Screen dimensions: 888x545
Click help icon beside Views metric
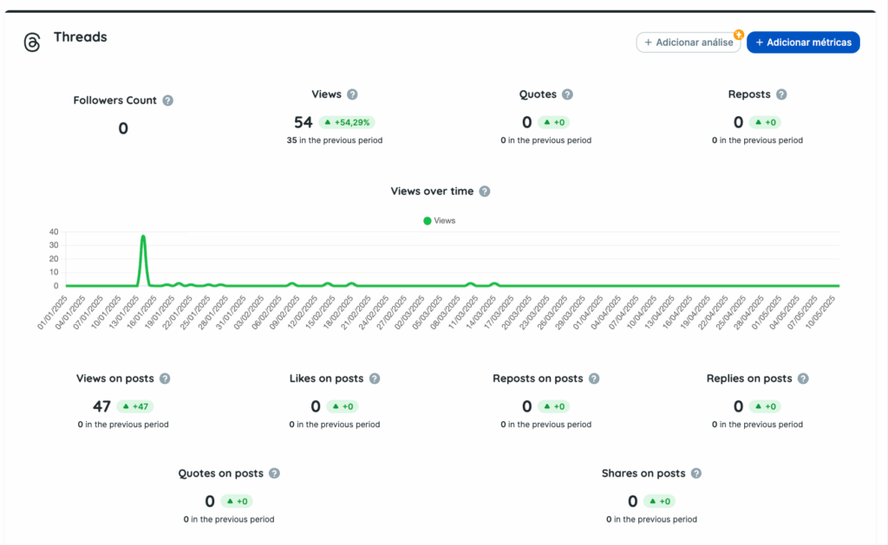tap(352, 94)
